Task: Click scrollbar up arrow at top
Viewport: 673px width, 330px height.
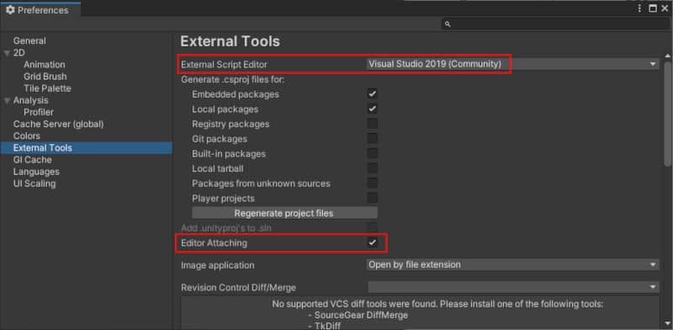Action: (667, 56)
